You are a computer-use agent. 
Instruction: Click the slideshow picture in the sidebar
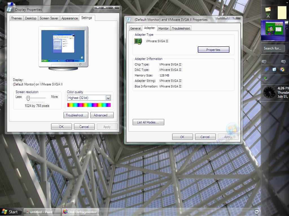(275, 31)
